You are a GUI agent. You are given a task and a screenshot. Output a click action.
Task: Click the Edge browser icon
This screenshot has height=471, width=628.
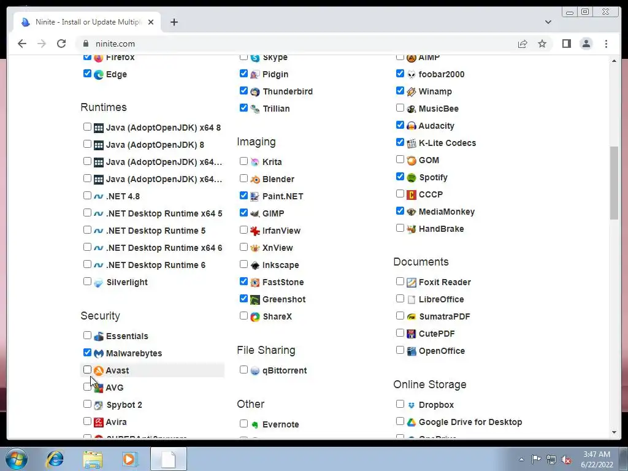(x=99, y=74)
